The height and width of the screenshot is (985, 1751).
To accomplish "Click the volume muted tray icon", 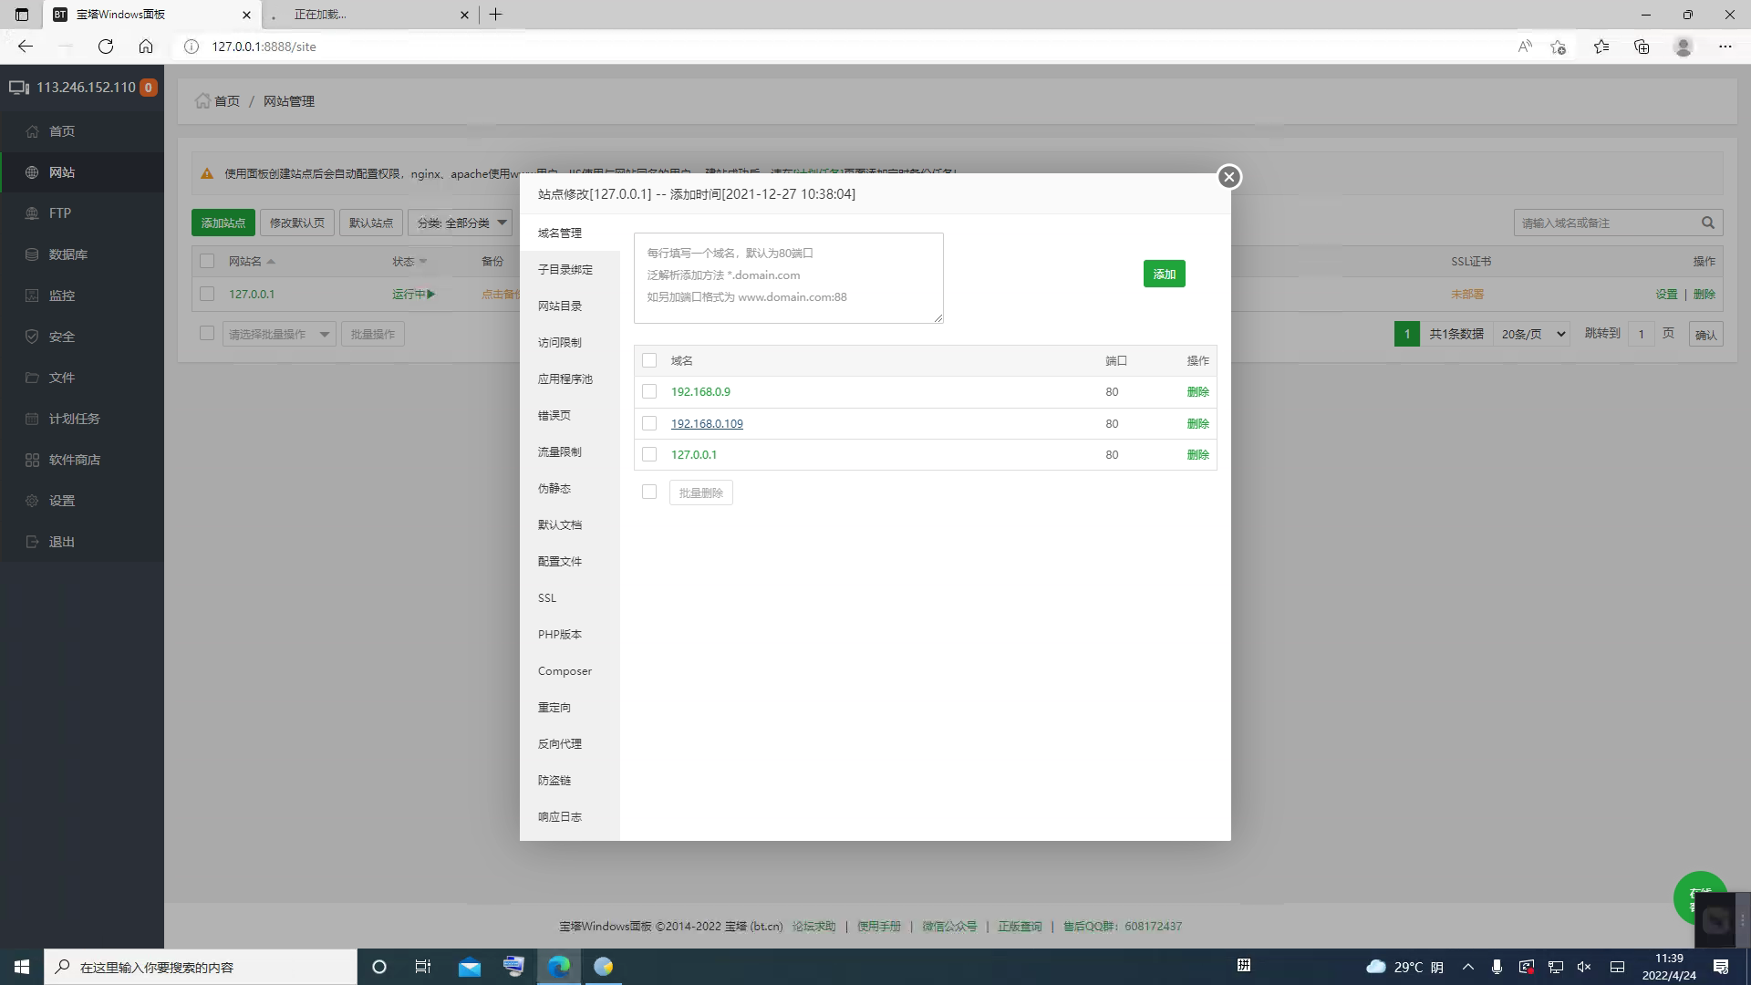I will [1584, 967].
